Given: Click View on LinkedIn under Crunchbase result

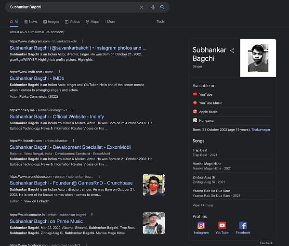Looking at the screenshot, I should [x=37, y=201].
